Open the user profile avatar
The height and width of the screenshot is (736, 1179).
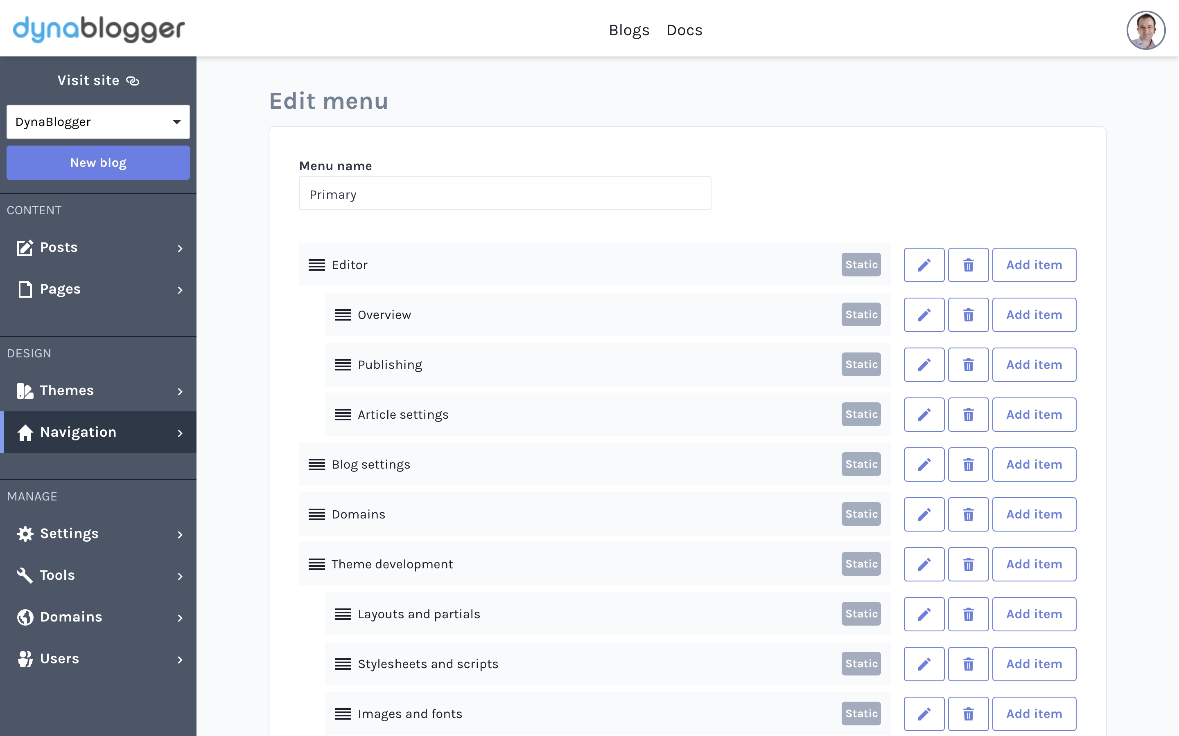point(1145,30)
